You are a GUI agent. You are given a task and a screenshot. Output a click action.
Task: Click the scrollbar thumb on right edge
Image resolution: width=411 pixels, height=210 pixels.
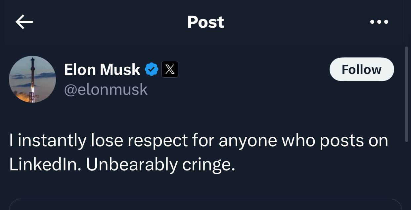click(407, 94)
